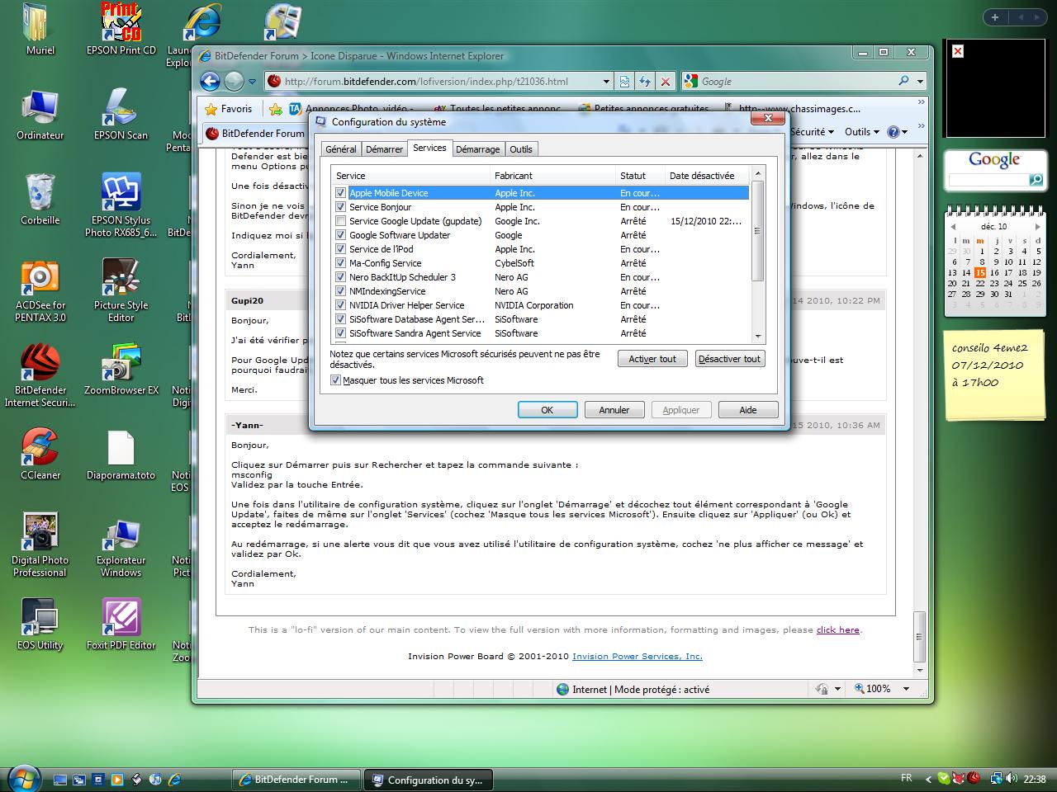
Task: Expand the favorites bar overflow chevron
Action: [921, 103]
